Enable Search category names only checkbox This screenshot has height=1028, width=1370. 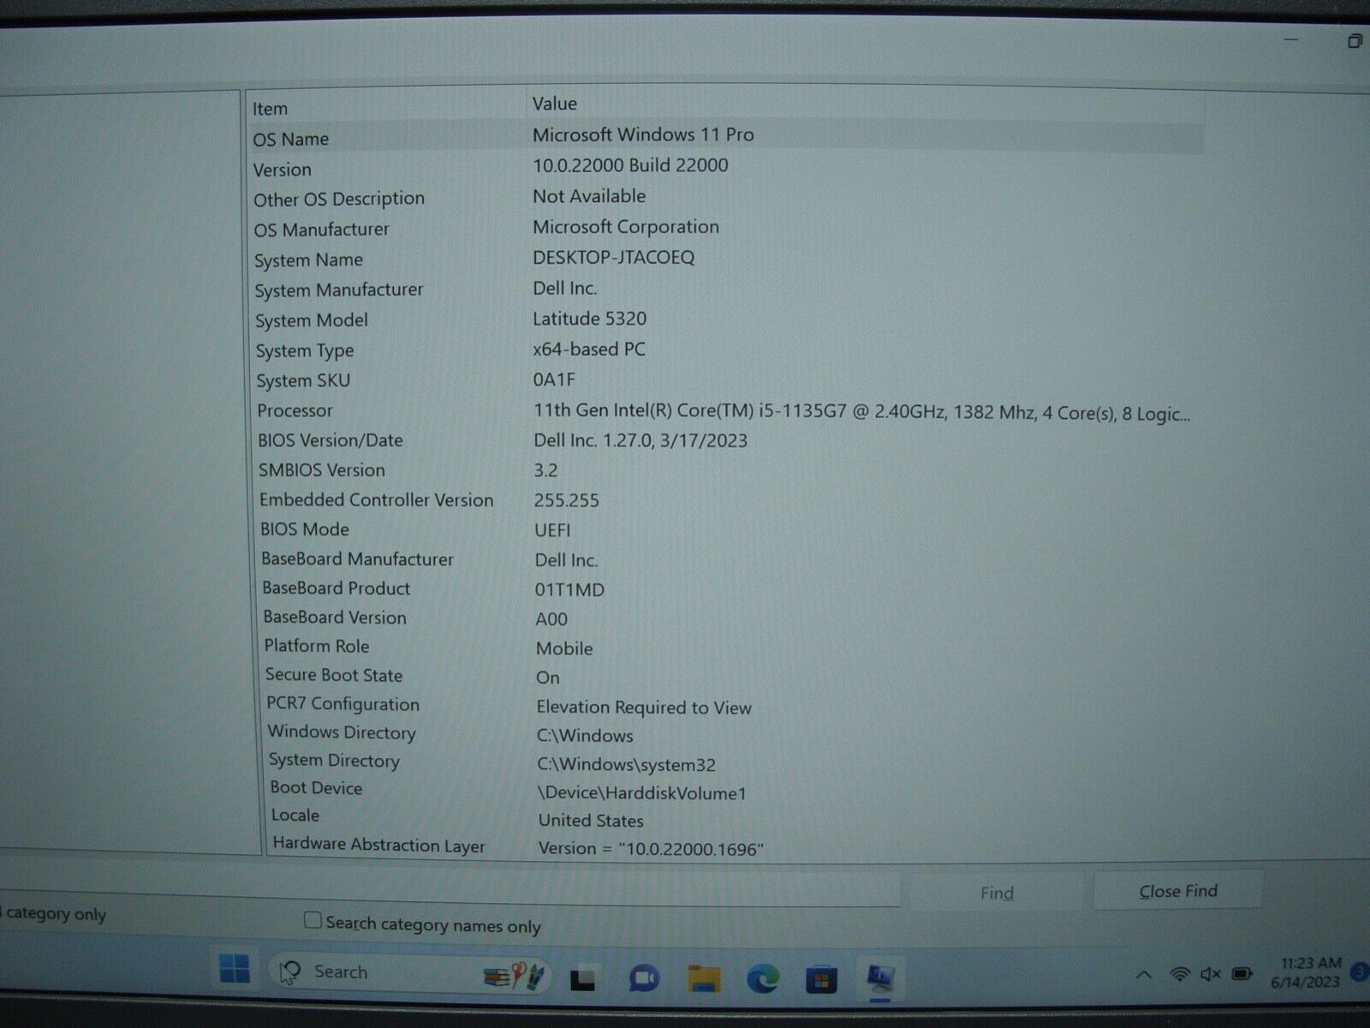click(313, 920)
